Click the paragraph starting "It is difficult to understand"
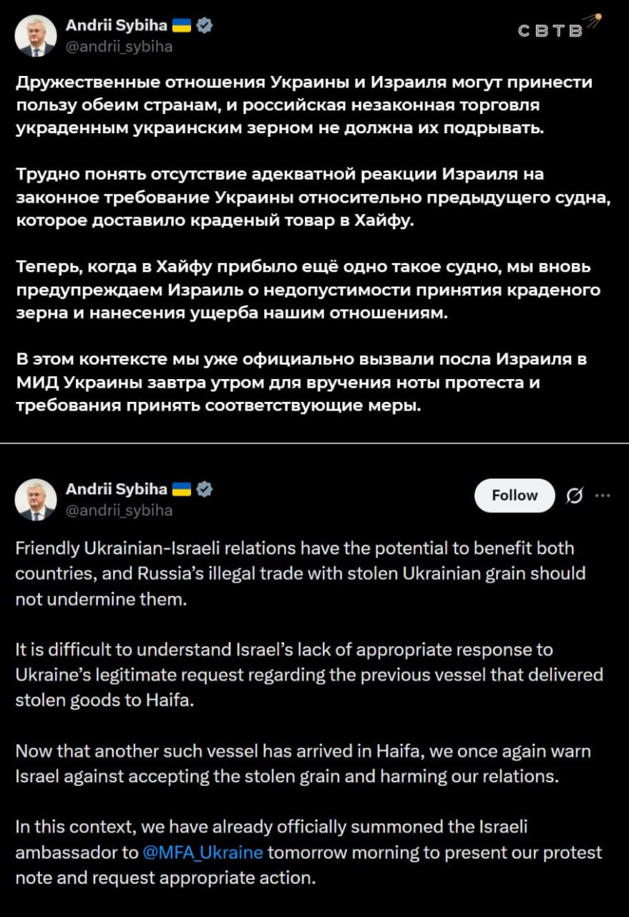629x917 pixels. pyautogui.click(x=308, y=674)
